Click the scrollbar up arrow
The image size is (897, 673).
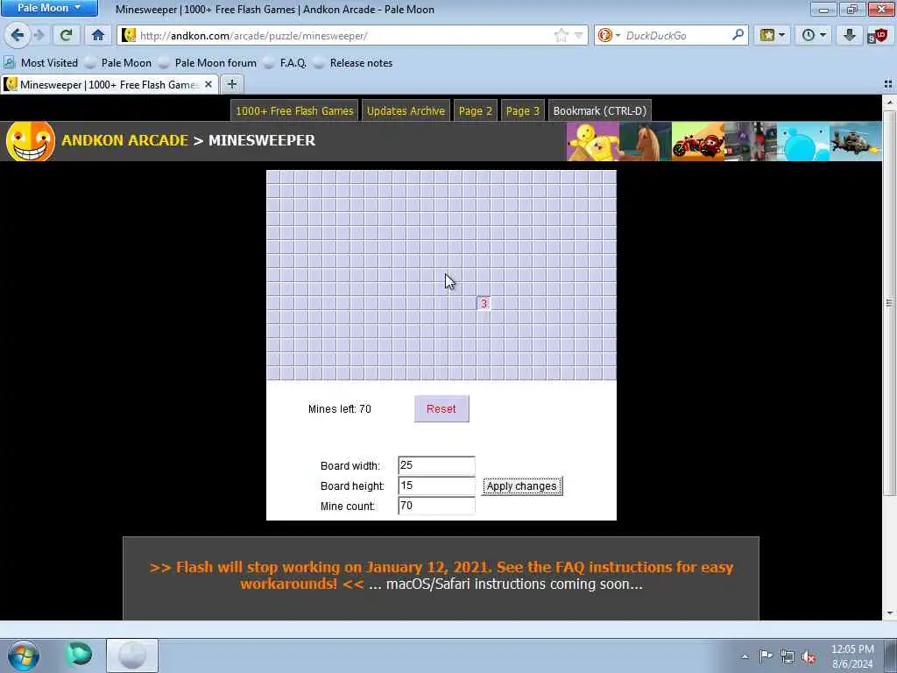(x=889, y=103)
